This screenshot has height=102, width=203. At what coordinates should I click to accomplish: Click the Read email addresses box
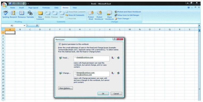tap(92, 59)
